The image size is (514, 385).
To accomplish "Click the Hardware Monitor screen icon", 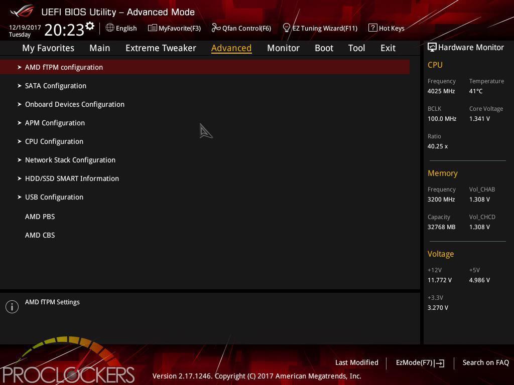I will [432, 47].
